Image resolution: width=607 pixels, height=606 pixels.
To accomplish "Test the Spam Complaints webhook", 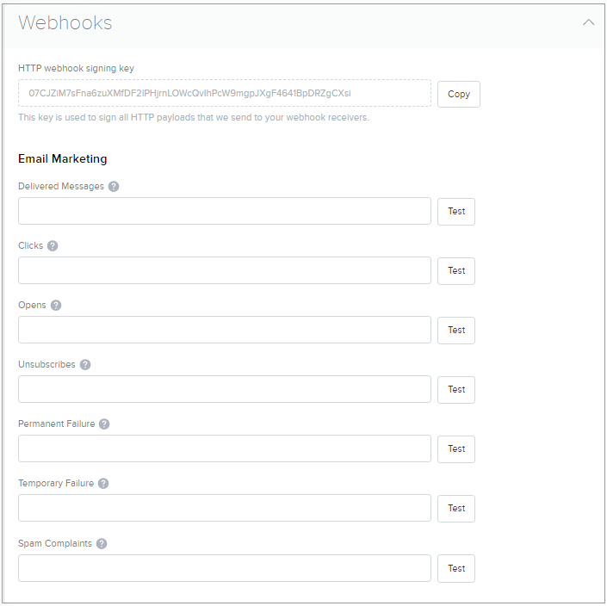I will (x=456, y=568).
